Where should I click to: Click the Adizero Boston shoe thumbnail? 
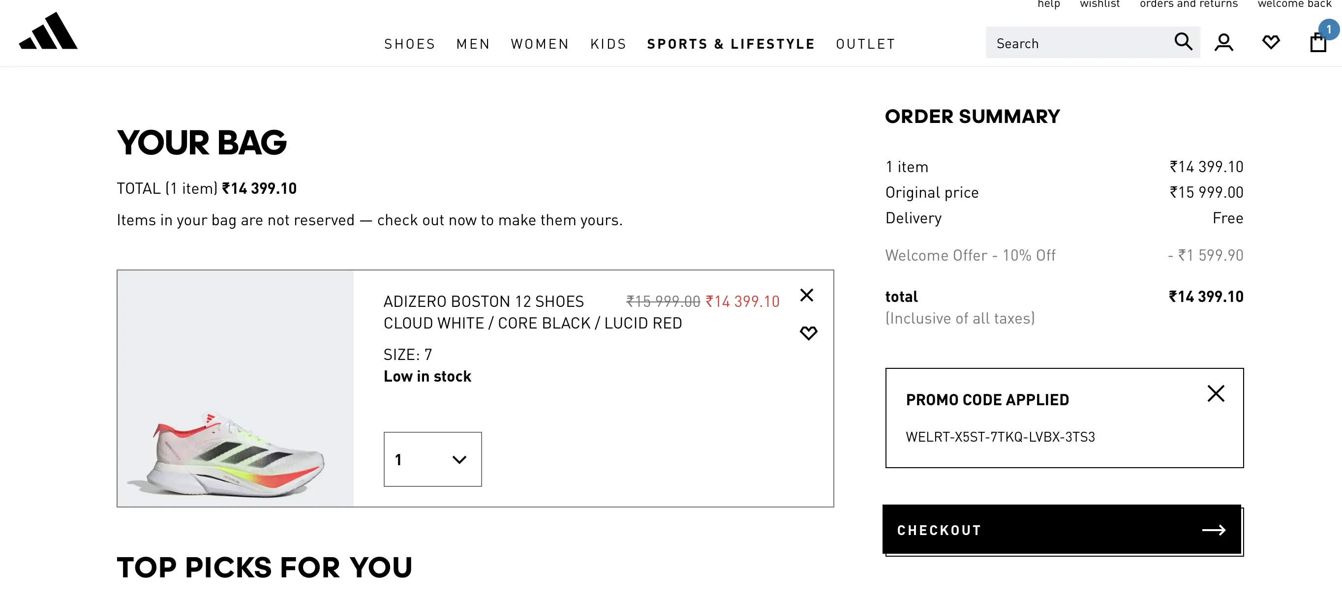tap(236, 389)
